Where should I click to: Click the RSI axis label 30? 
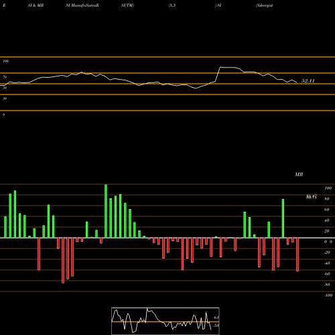coord(5,98)
